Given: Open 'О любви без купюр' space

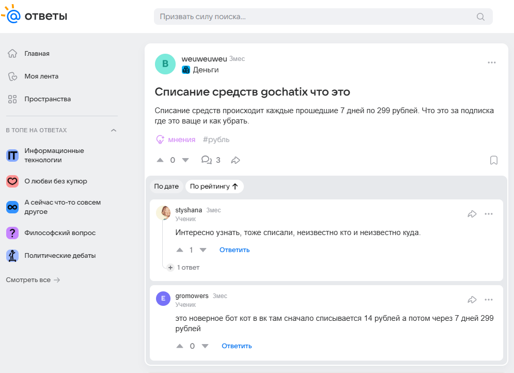Looking at the screenshot, I should click(x=56, y=181).
